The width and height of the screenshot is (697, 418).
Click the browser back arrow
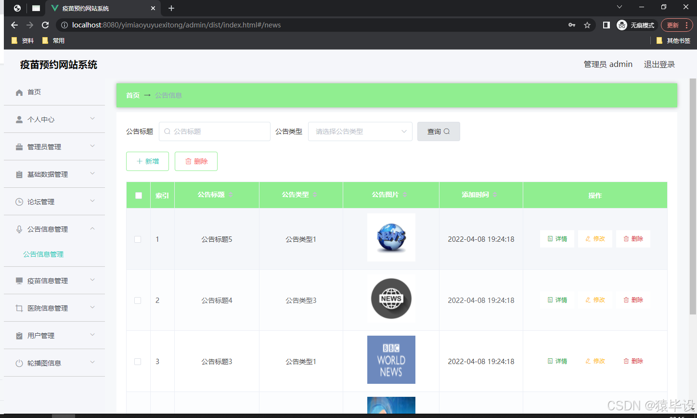click(14, 25)
